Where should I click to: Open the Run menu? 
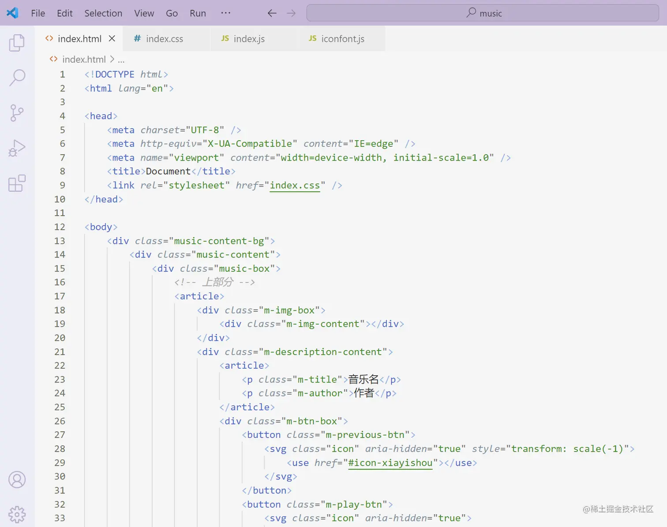198,13
